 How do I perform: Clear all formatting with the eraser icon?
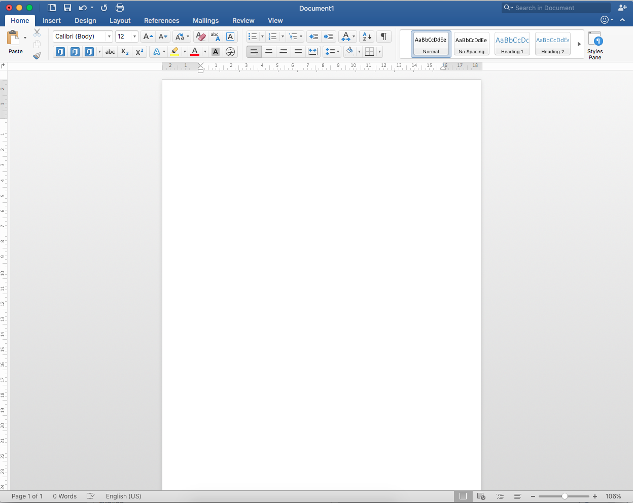tap(201, 37)
